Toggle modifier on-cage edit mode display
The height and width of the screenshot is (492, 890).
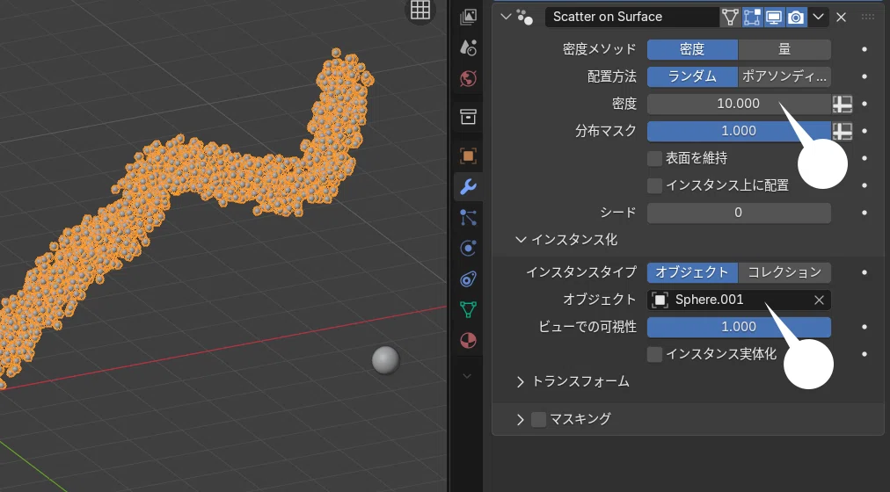(x=729, y=17)
